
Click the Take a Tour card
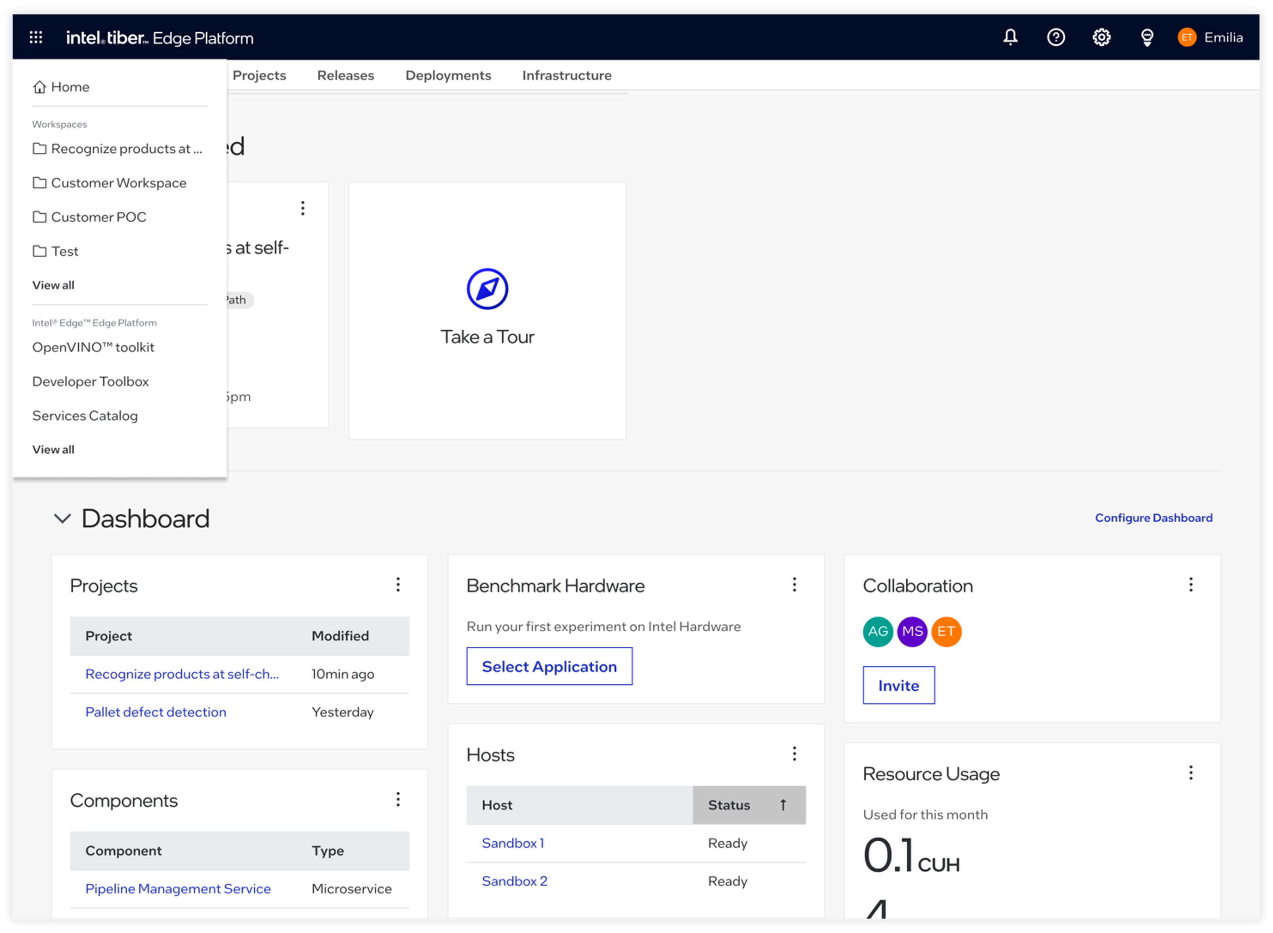click(x=487, y=311)
